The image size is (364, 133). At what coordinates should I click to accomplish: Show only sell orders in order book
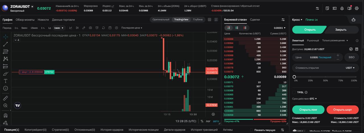(245, 28)
